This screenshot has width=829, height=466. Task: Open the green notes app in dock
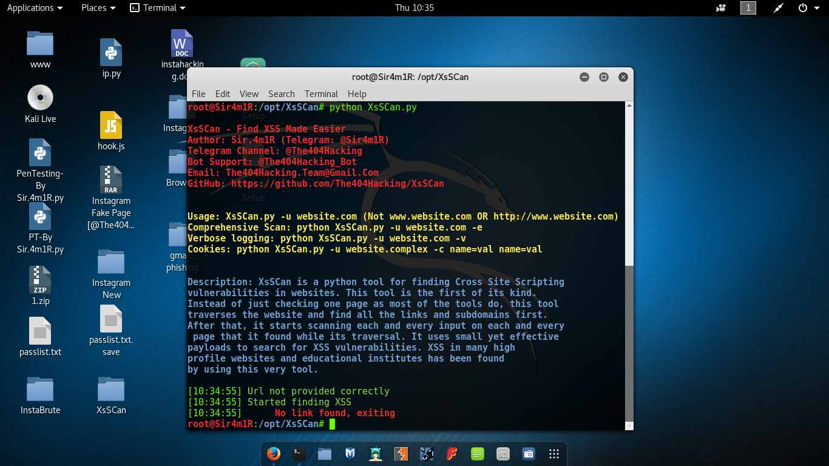pos(478,453)
